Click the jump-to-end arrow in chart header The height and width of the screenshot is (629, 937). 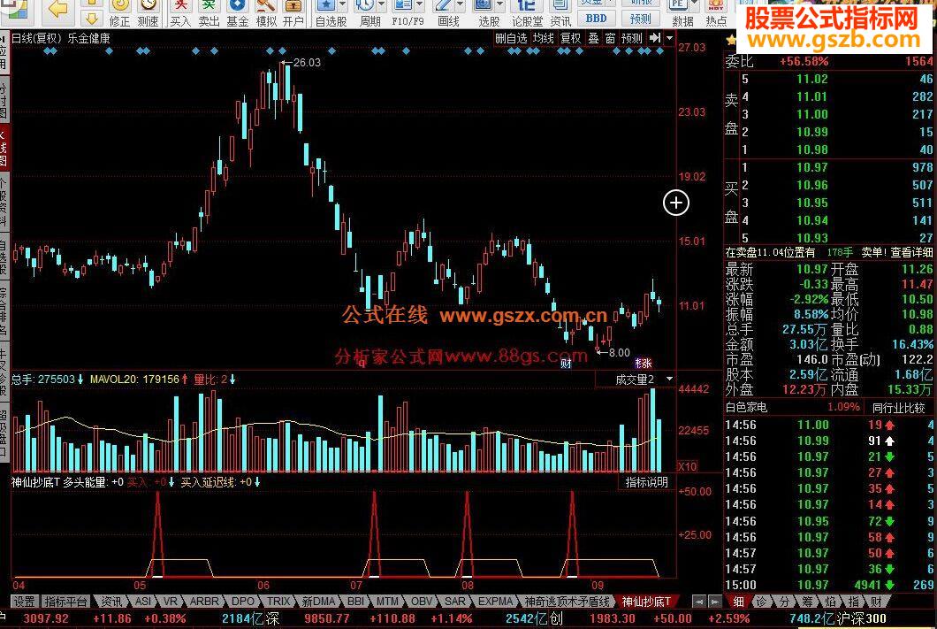click(x=655, y=38)
